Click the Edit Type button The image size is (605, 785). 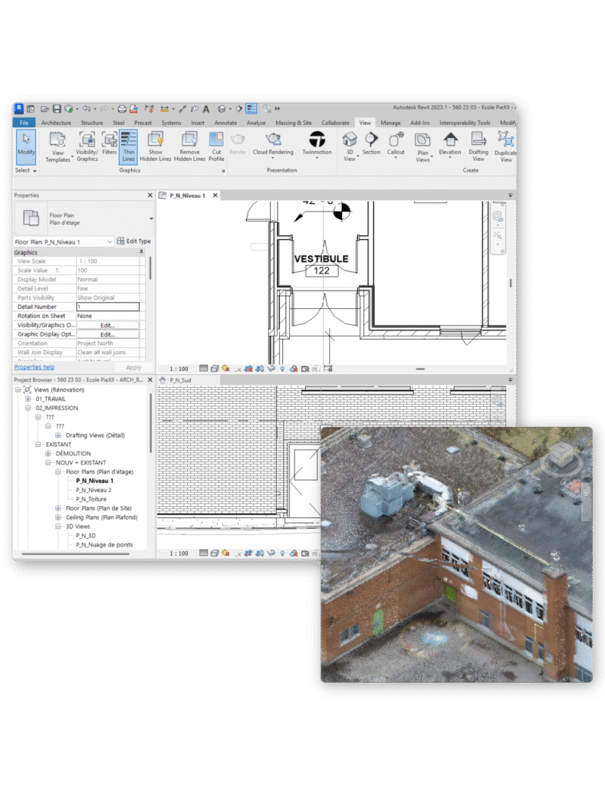point(133,241)
